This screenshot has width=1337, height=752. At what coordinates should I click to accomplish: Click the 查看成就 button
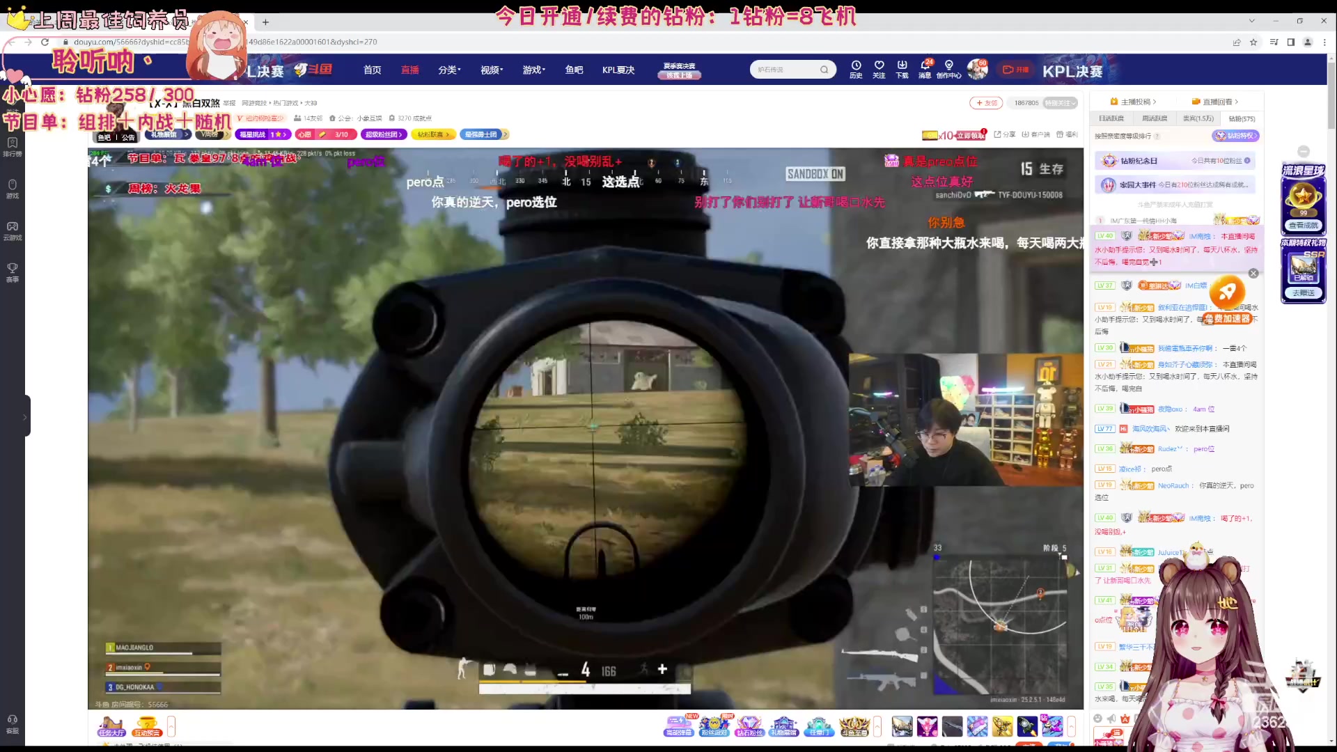pos(1304,226)
